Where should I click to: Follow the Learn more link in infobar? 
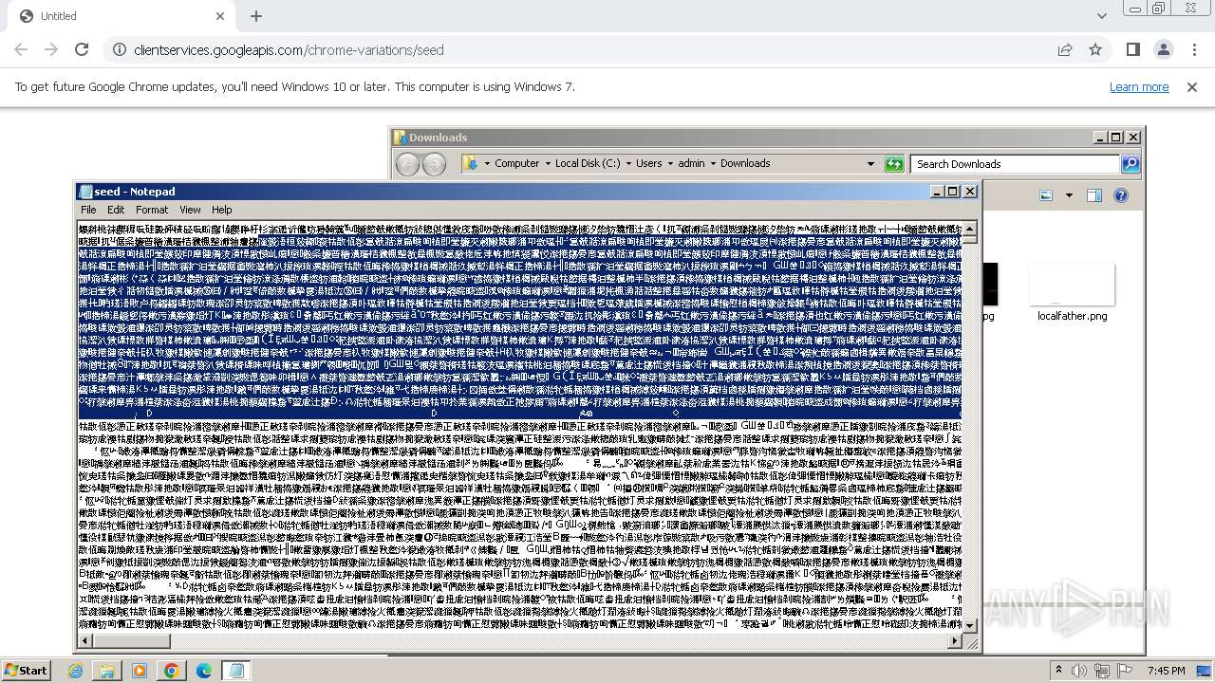pyautogui.click(x=1139, y=86)
